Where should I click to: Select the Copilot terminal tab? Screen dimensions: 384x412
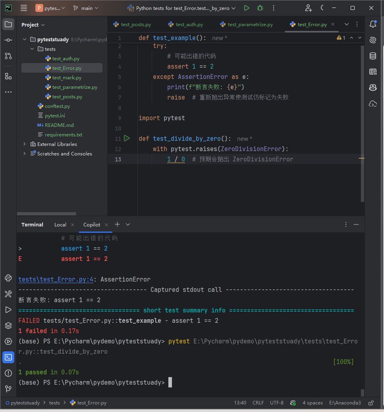[92, 225]
